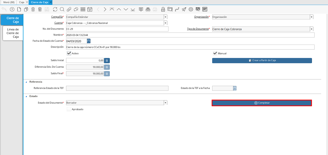Viewport: 328px width, 155px height.
Task: Open the calendar 31 history icon
Action: (x=90, y=9)
